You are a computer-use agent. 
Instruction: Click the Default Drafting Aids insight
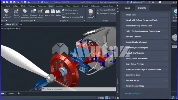pyautogui.click(x=145, y=53)
